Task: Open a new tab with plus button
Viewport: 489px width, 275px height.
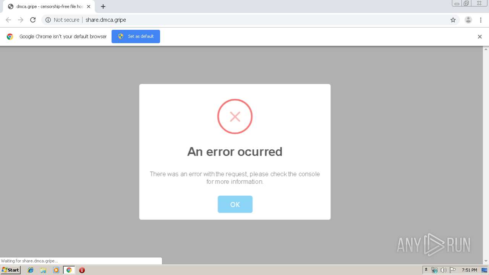Action: tap(103, 6)
